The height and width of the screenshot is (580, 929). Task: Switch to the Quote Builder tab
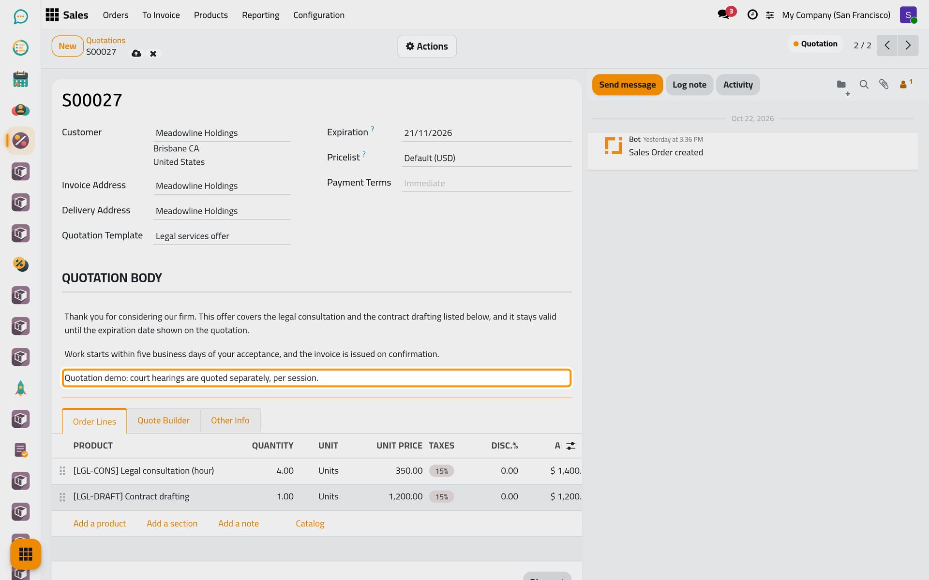pos(164,420)
